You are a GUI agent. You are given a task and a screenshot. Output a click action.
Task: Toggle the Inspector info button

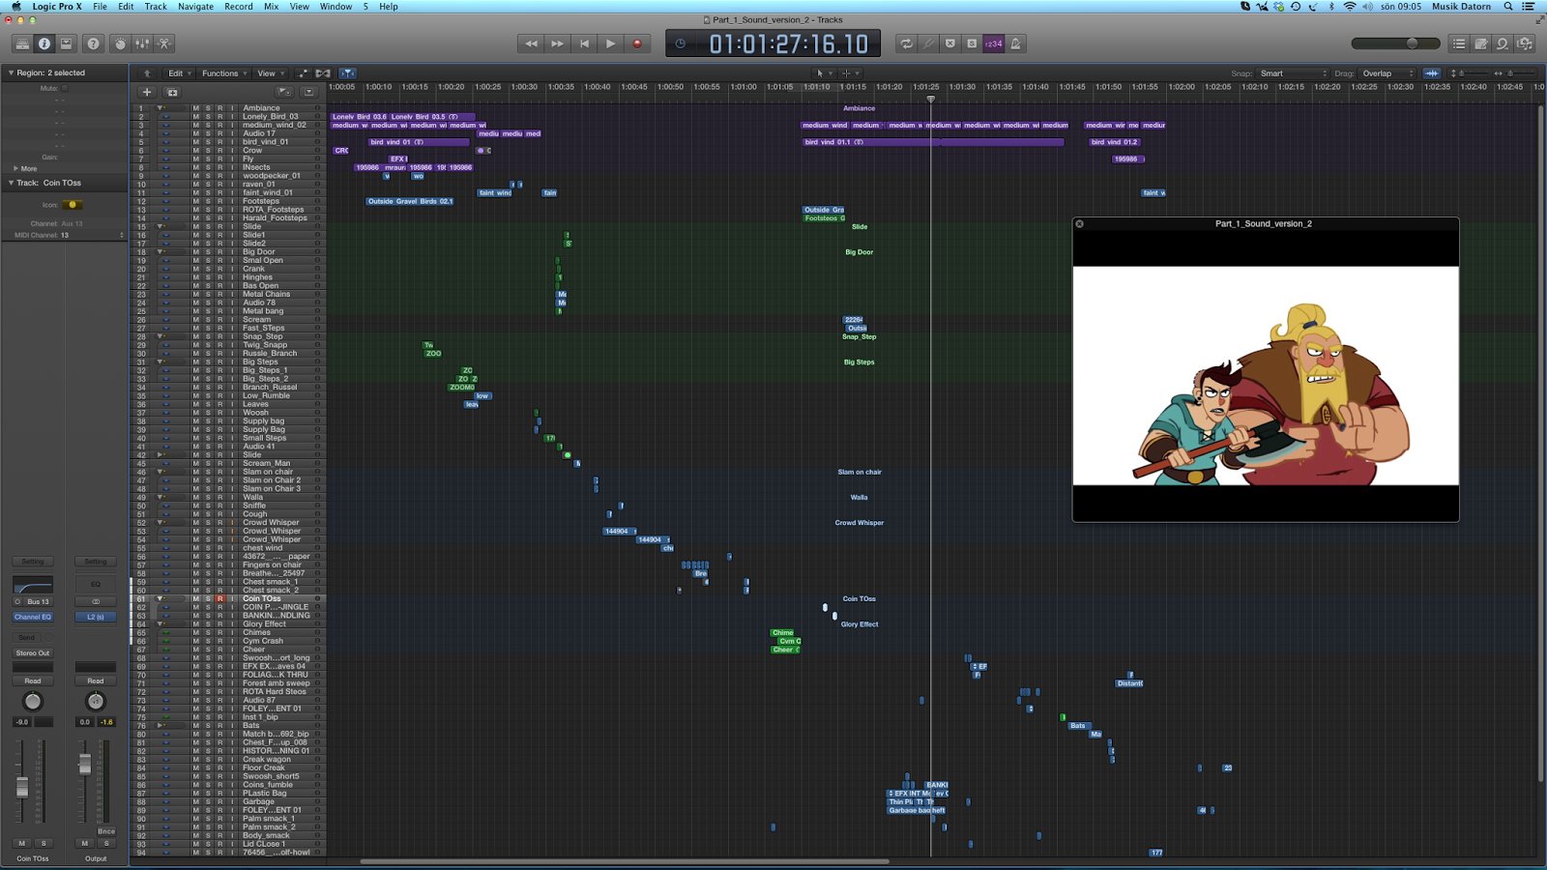coord(44,43)
